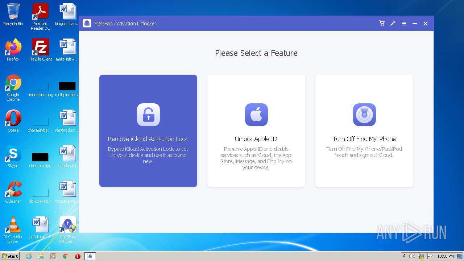Select the churchmi.jpg image file
464x261 pixels.
coord(40,159)
